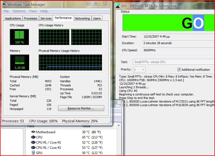Click 'Physical Memory: 29%' in status bar

pyautogui.click(x=80, y=121)
